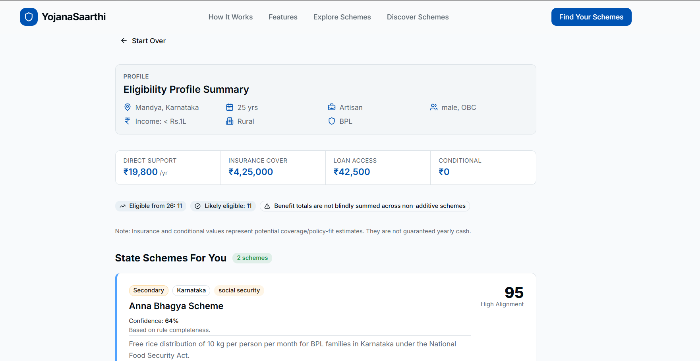Click the Income: < Rs.1L text
The image size is (700, 361).
click(160, 121)
